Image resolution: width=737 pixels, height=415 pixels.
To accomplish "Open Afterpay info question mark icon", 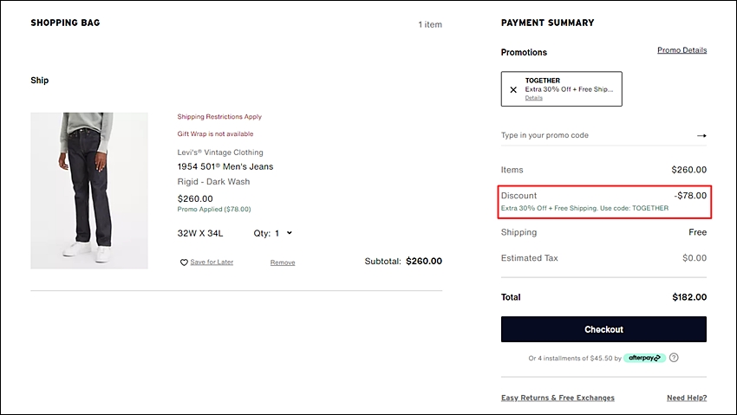I will pos(674,358).
